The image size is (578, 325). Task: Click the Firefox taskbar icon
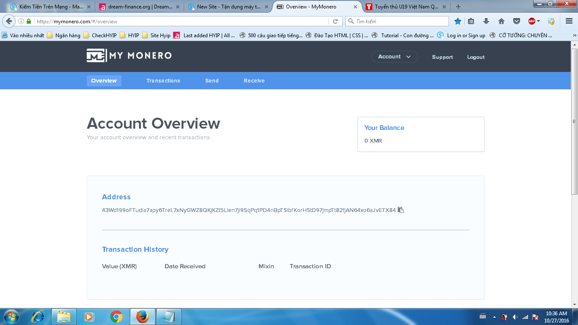(143, 317)
